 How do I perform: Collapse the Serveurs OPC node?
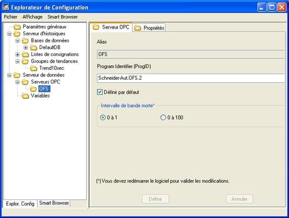(x=18, y=82)
